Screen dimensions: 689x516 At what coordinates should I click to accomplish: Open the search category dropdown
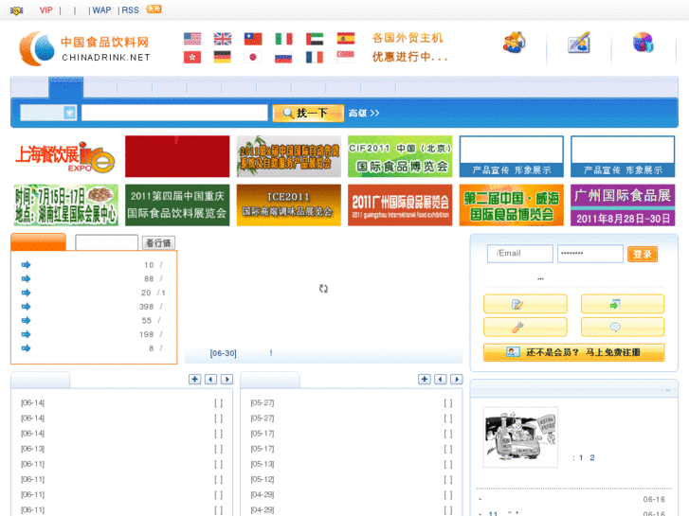48,113
